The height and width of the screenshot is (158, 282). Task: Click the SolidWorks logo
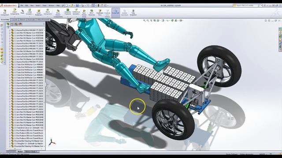[9, 6]
